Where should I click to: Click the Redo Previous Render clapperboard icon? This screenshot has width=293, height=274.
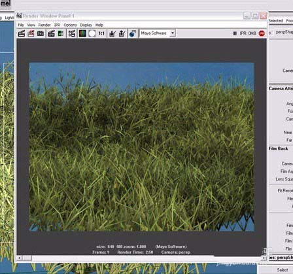pyautogui.click(x=22, y=33)
